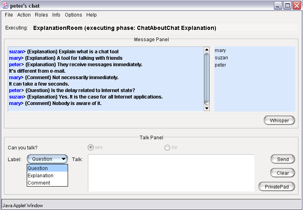Open the PrivatePad button
The image size is (303, 210).
point(277,187)
